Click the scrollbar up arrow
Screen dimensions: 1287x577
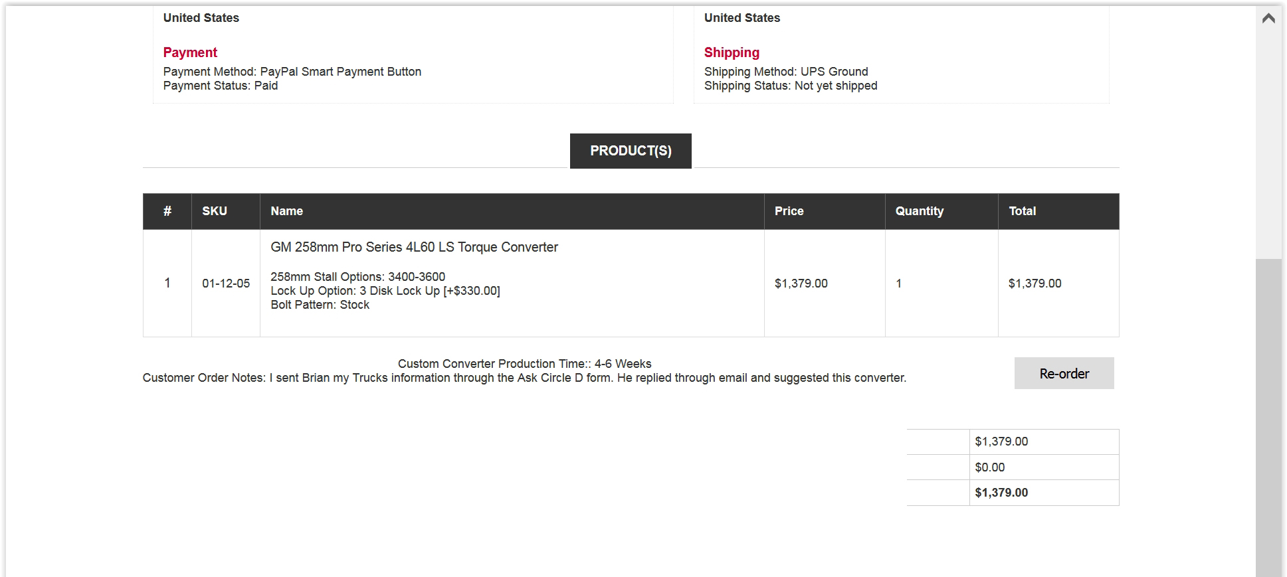click(x=1268, y=18)
